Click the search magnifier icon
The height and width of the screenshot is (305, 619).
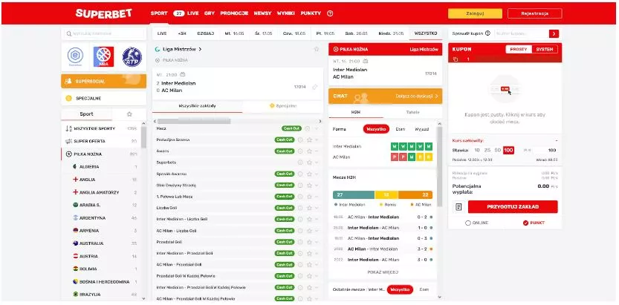click(69, 34)
